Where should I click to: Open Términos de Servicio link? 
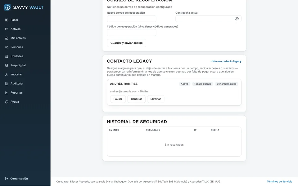pyautogui.click(x=279, y=182)
